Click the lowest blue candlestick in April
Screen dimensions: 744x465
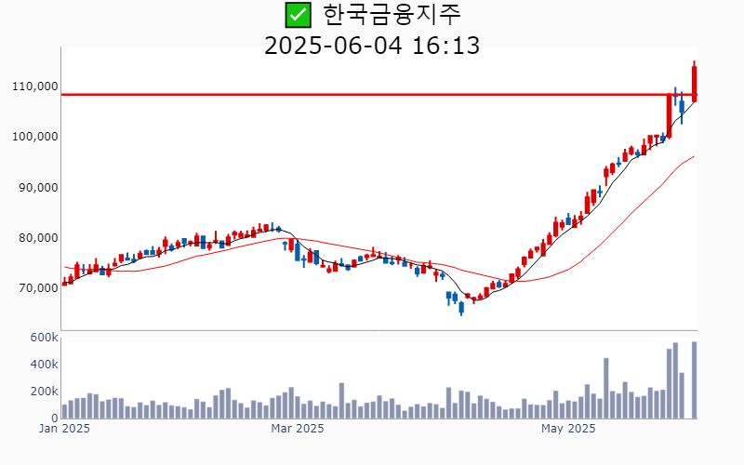461,308
